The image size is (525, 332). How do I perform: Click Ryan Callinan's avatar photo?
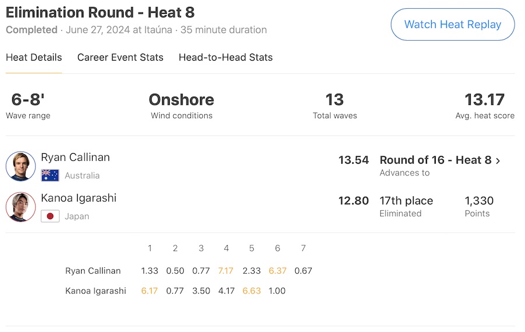pyautogui.click(x=21, y=166)
